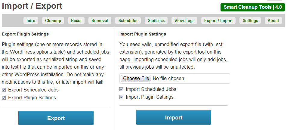Click the Smart Cleanup Tools 4.0 badge

[x=252, y=7]
